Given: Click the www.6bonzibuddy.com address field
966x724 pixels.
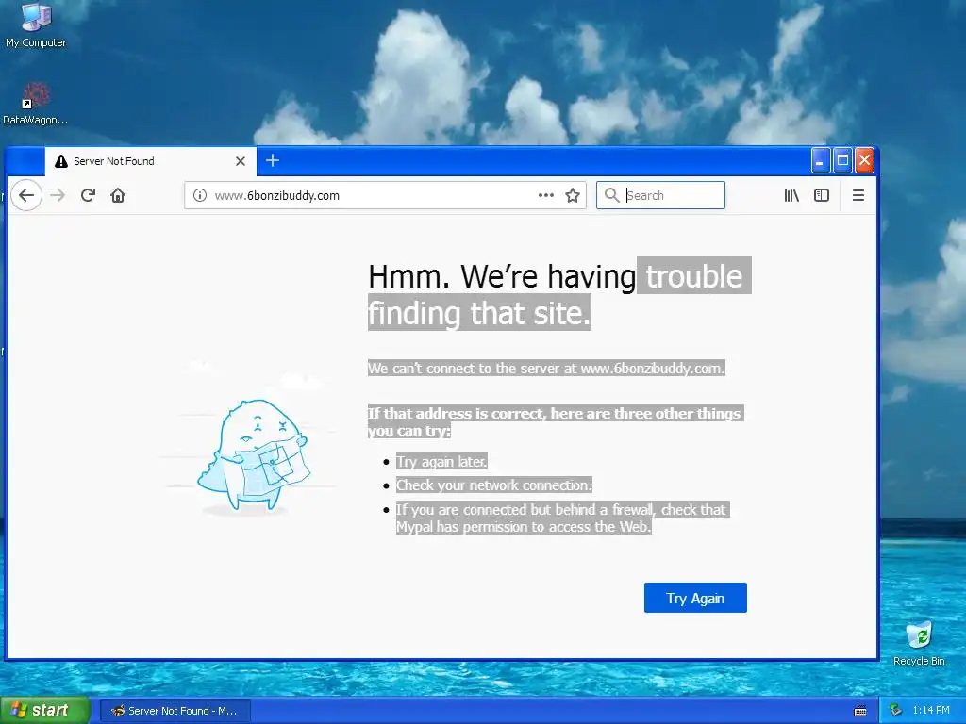Looking at the screenshot, I should pyautogui.click(x=385, y=195).
